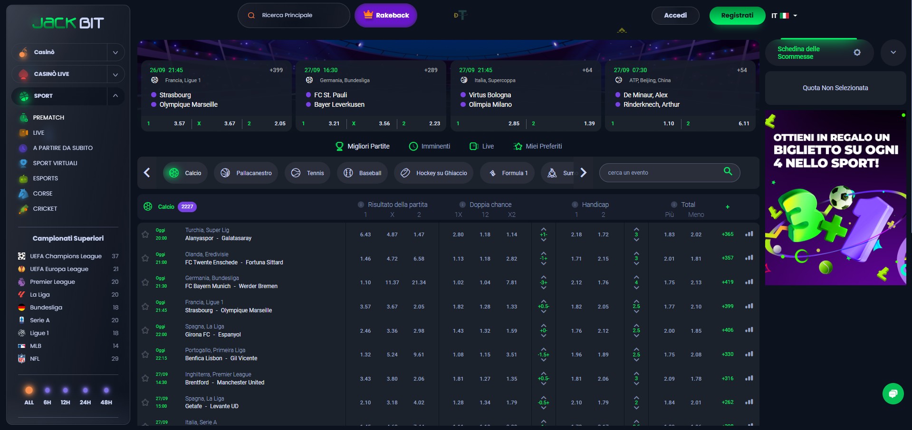Collapse the SPORT menu section
The height and width of the screenshot is (430, 912).
pos(115,96)
